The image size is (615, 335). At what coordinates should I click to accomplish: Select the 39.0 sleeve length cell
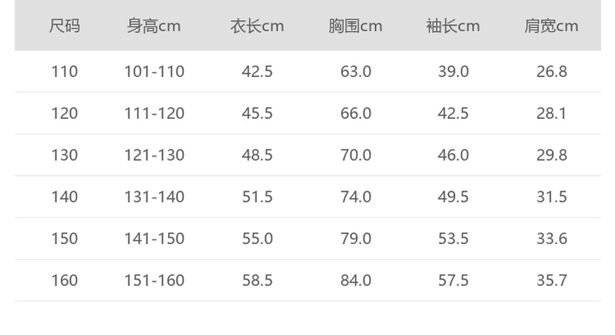point(453,72)
